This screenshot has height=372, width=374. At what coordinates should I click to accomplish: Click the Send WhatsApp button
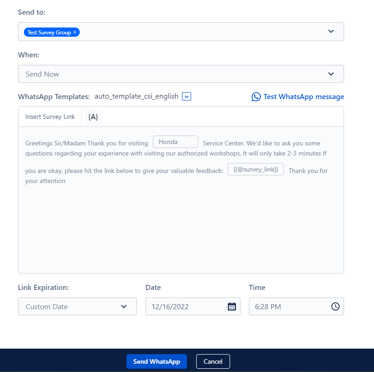click(156, 361)
